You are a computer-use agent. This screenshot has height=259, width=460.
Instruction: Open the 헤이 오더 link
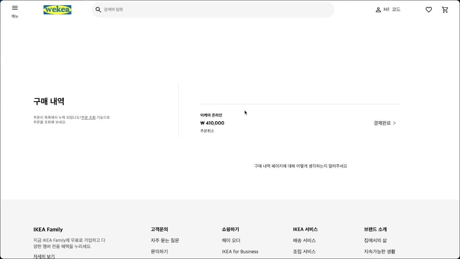pos(231,240)
